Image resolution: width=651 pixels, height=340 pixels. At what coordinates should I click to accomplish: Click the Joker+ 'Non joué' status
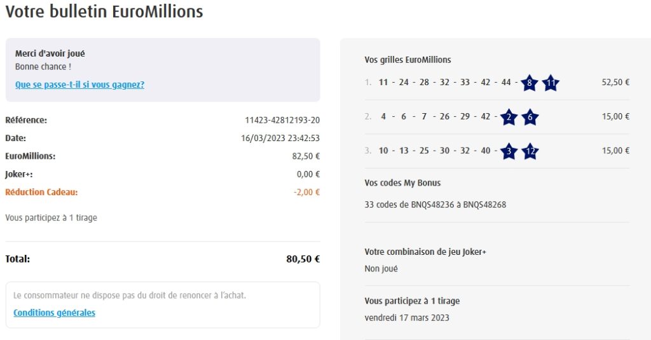tap(381, 269)
